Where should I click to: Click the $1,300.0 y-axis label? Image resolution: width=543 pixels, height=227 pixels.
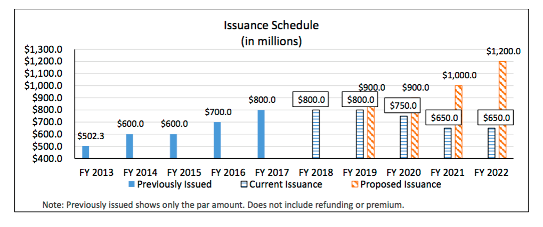click(x=44, y=50)
